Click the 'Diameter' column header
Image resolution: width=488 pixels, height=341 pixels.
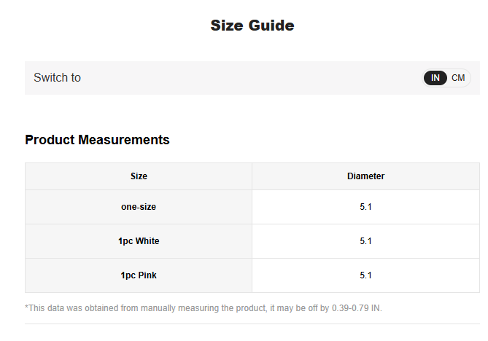coord(365,176)
